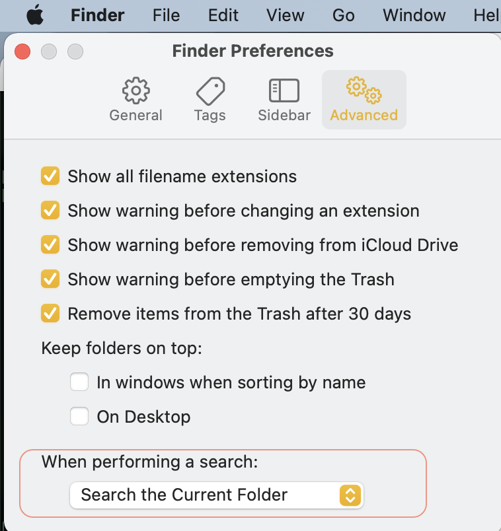Open the Sidebar preferences pane icon
This screenshot has height=531, width=501.
coord(284,91)
